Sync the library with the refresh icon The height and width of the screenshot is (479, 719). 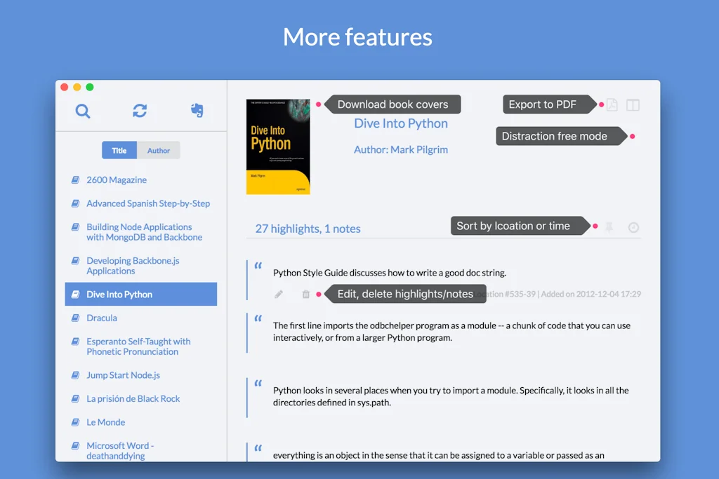click(x=139, y=111)
